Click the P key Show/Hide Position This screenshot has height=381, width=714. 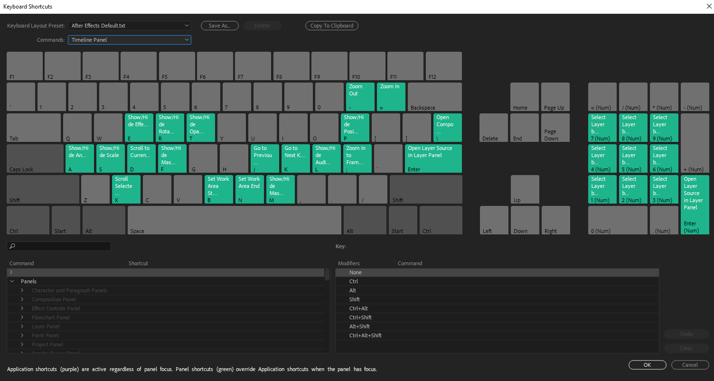click(355, 128)
